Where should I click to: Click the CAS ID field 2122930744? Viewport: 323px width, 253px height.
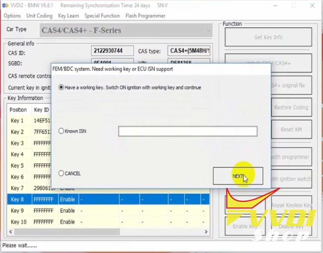tap(112, 51)
